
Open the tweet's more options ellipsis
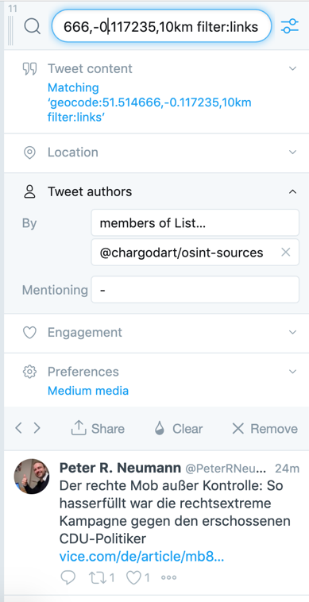169,577
